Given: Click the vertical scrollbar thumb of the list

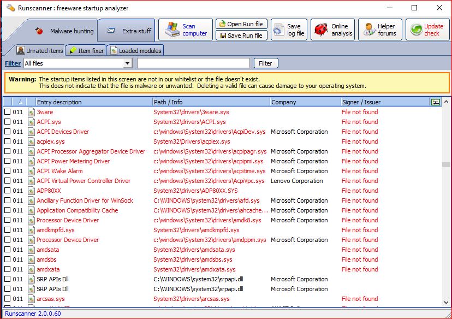Looking at the screenshot, I should pos(447,164).
